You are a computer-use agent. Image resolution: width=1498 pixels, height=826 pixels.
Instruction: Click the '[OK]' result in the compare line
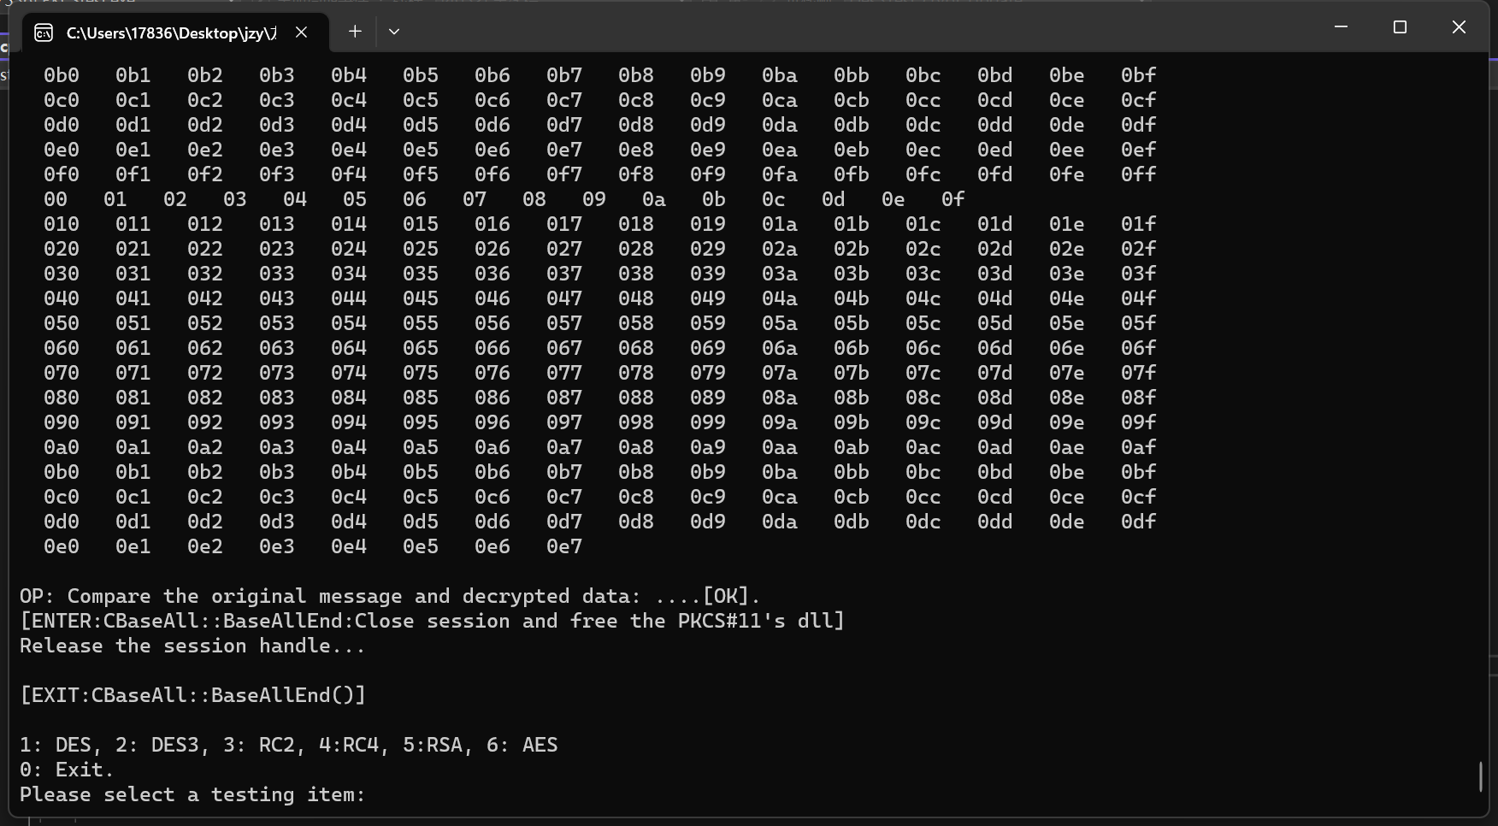pyautogui.click(x=726, y=596)
